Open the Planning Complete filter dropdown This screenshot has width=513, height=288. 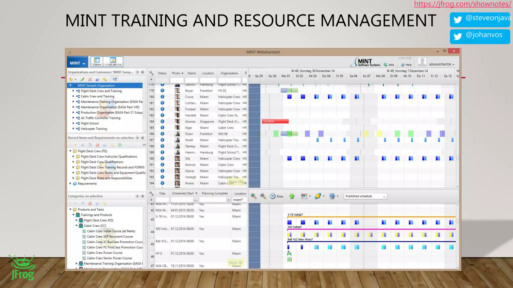coord(228,200)
